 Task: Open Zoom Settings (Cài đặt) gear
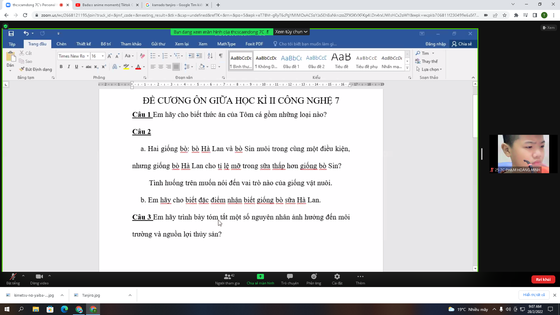337,279
